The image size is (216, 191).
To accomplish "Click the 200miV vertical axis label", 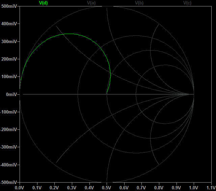I will coord(9,59).
